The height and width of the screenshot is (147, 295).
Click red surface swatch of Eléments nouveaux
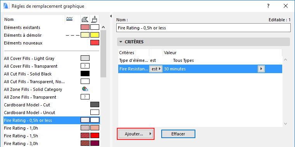pyautogui.click(x=95, y=43)
